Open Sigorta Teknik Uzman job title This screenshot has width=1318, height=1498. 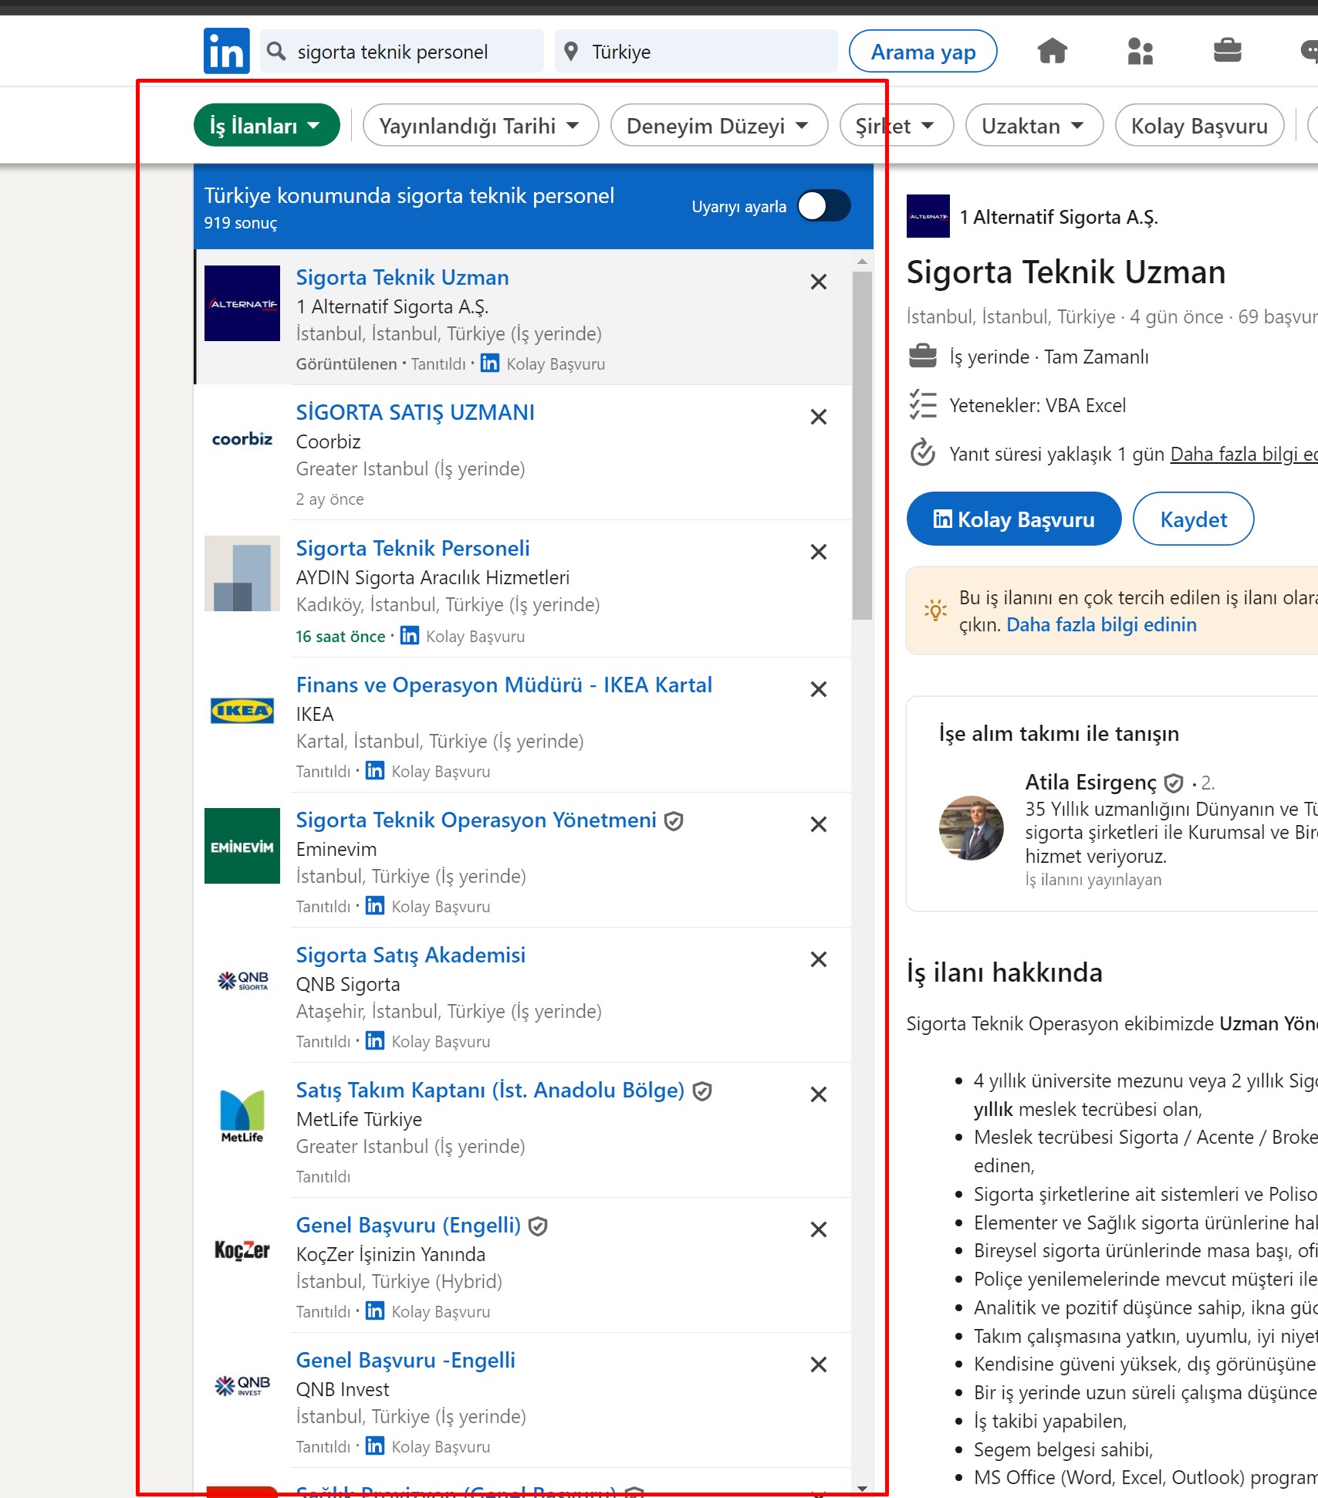(402, 277)
